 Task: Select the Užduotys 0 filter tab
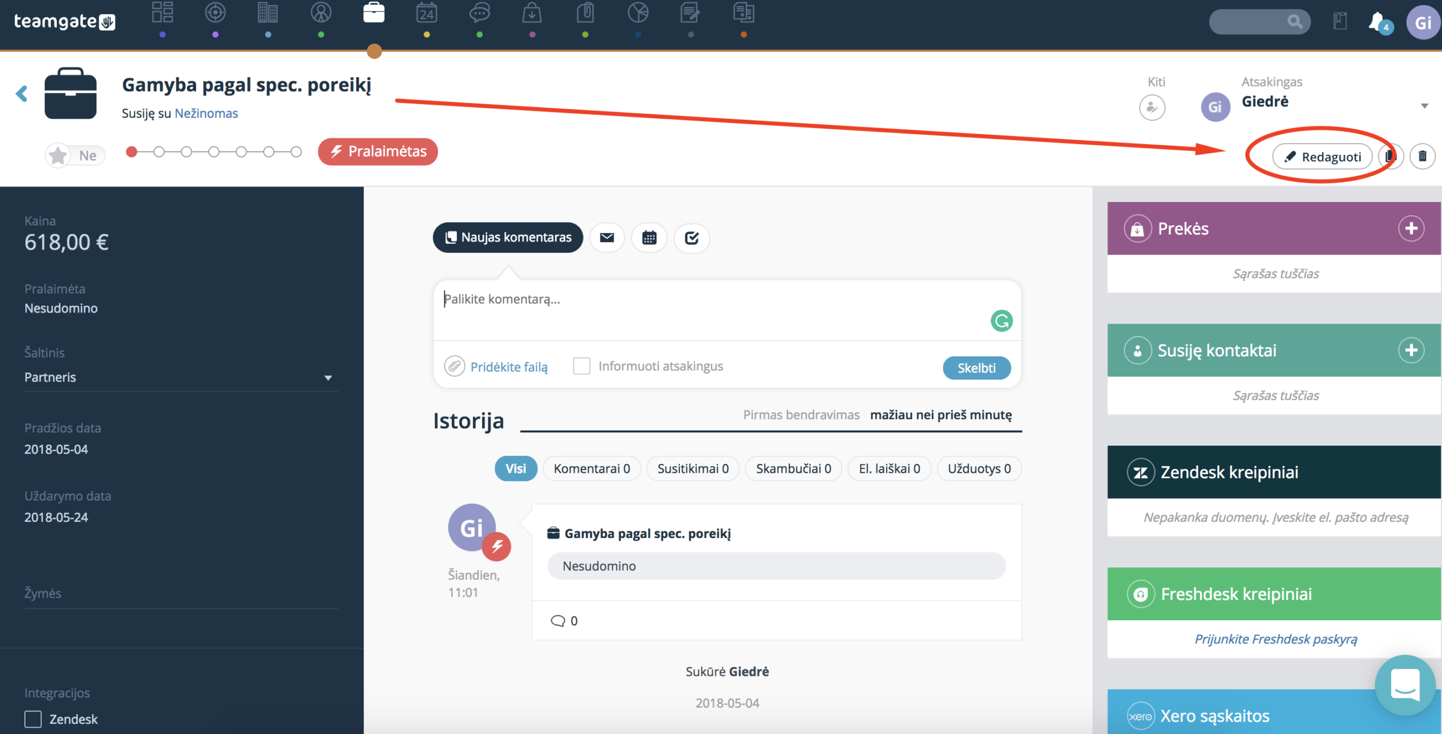point(979,468)
